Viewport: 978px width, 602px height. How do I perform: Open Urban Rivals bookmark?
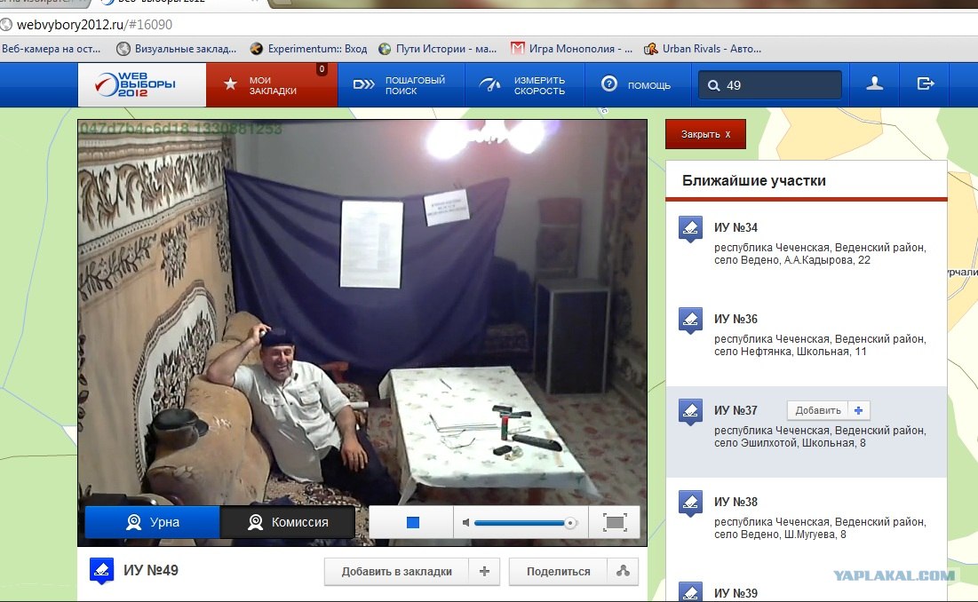coord(703,49)
